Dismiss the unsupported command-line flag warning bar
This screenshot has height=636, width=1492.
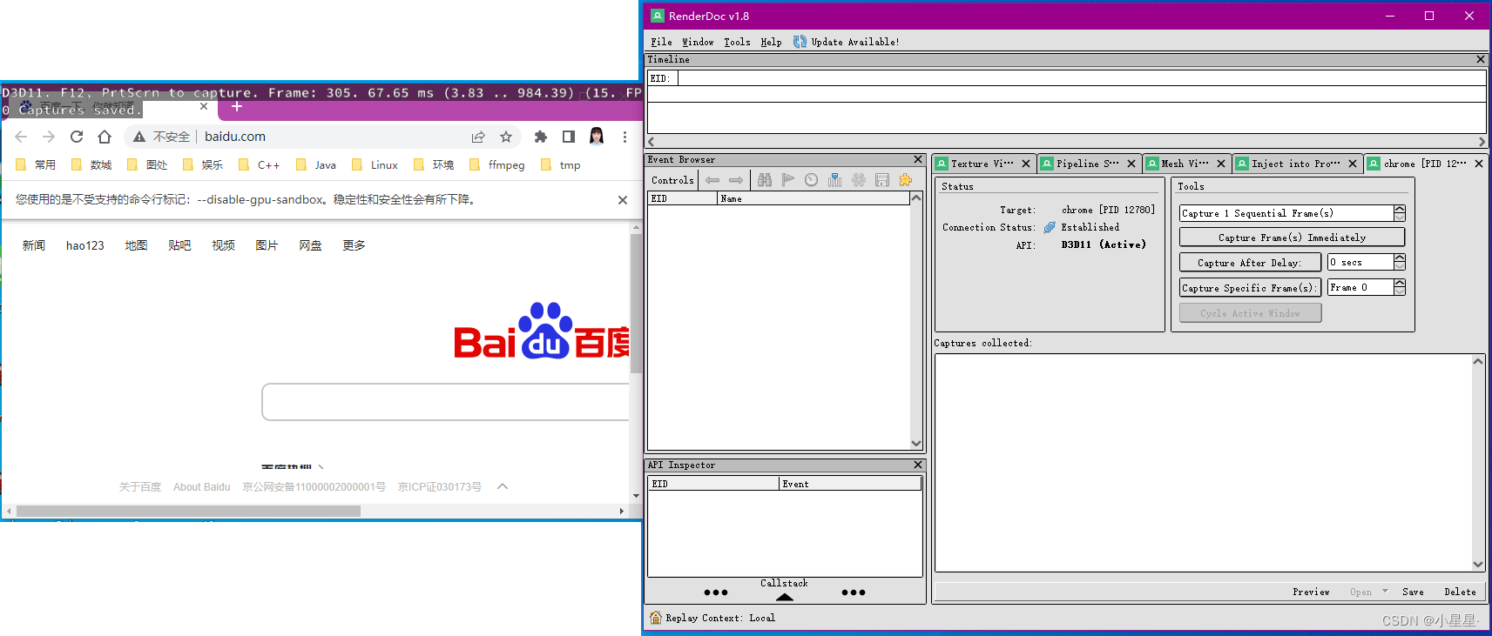point(623,200)
